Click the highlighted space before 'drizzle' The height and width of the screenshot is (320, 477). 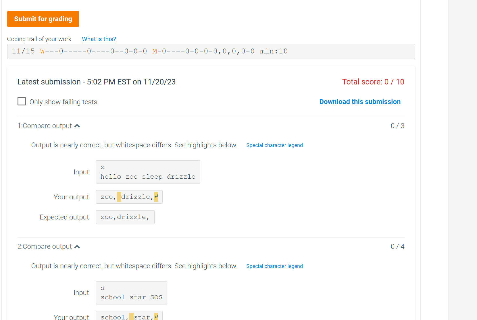(119, 197)
